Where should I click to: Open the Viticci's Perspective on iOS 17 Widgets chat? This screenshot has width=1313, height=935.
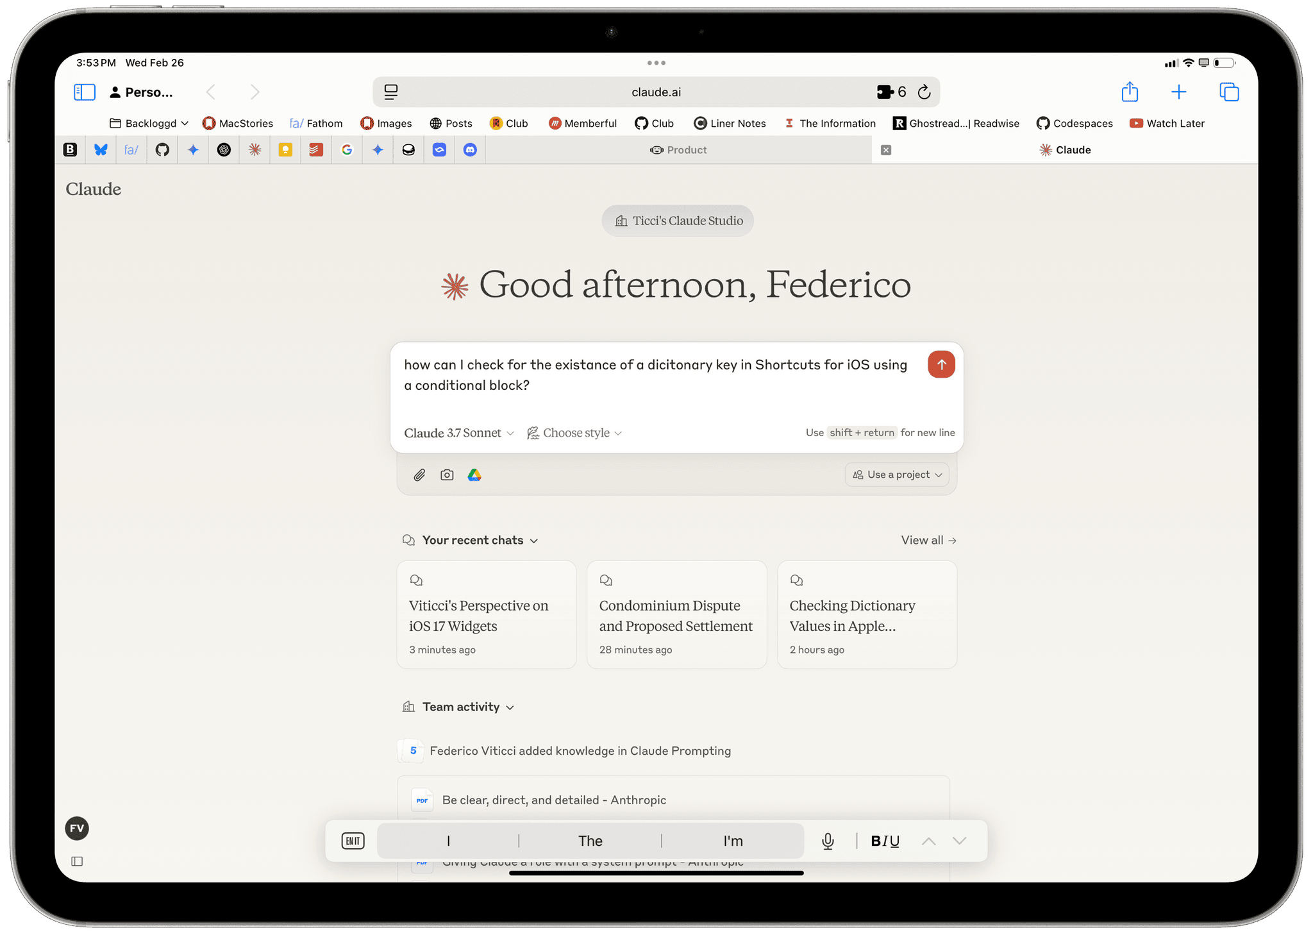pyautogui.click(x=487, y=615)
